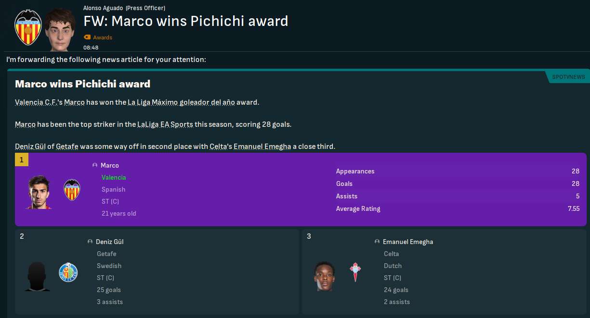
Task: Click the Valencia badge beside Marco
Action: 72,190
